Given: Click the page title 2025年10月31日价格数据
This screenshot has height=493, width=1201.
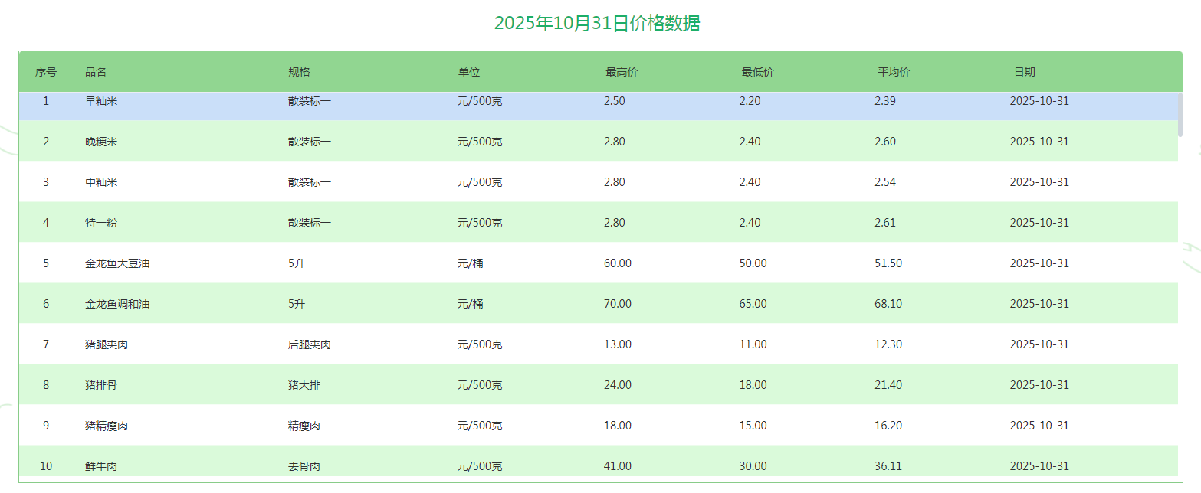Looking at the screenshot, I should [x=597, y=23].
